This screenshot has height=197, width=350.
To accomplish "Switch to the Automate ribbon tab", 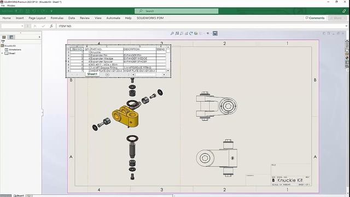I will 113,18.
